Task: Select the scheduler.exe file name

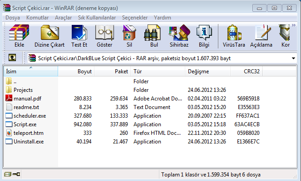Action: (x=30, y=116)
